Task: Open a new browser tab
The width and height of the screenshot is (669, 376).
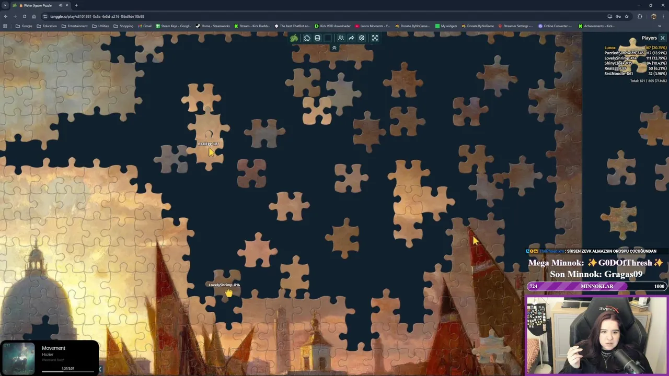Action: pos(76,5)
